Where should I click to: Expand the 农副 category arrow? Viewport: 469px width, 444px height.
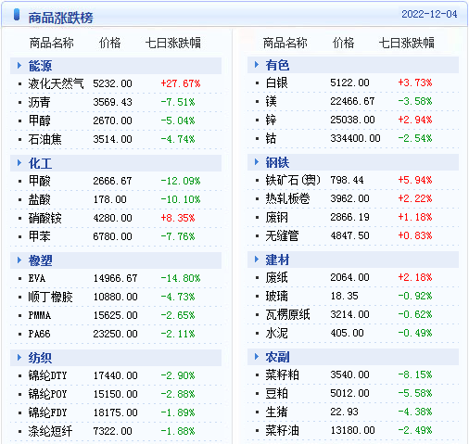(x=257, y=357)
